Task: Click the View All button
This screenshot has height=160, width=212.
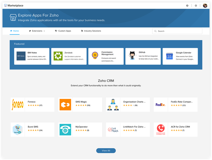Action: (106, 151)
